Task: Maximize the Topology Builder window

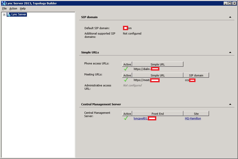Action: (230, 3)
